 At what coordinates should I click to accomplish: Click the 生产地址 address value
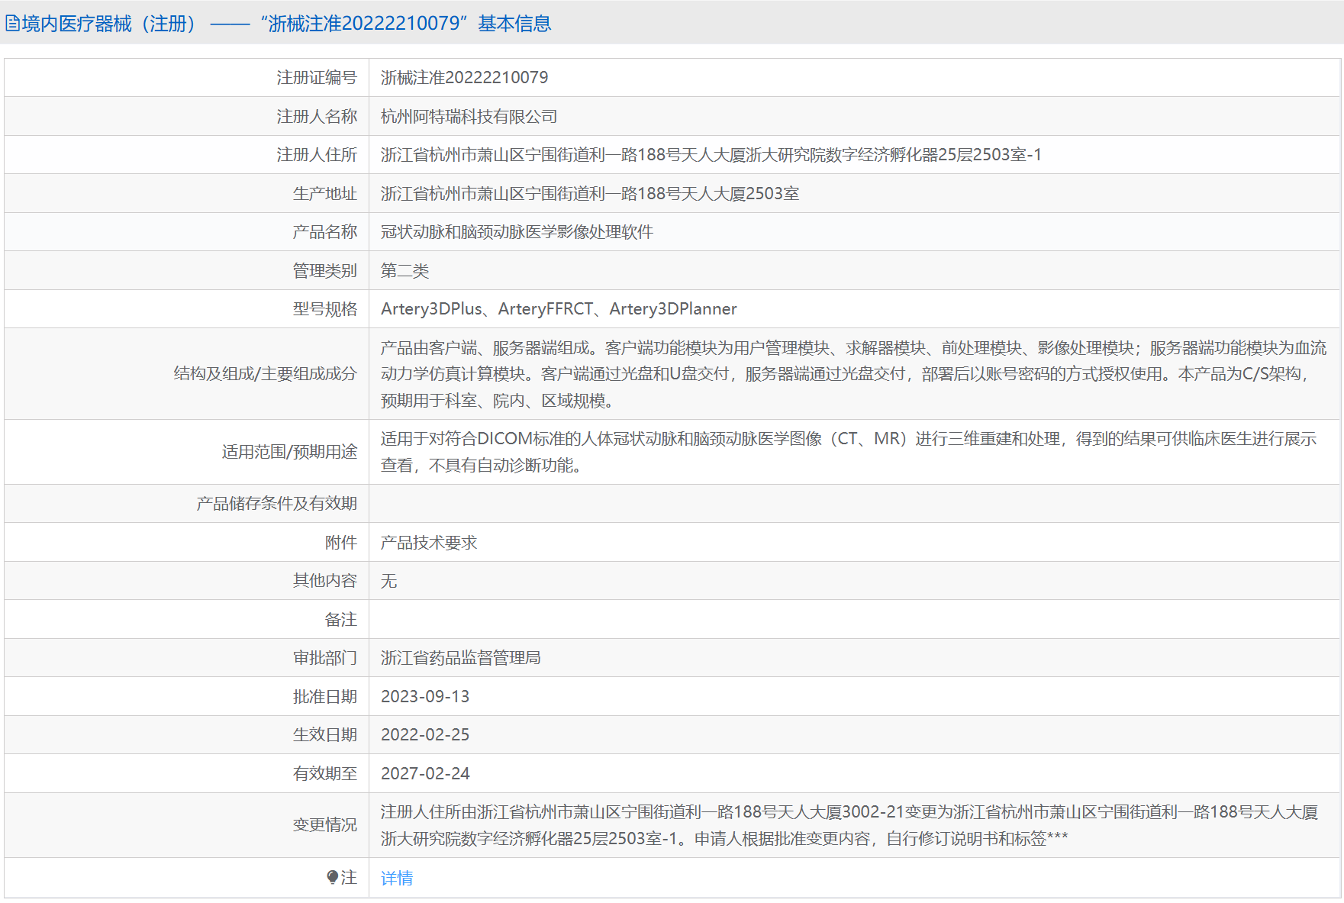click(589, 194)
